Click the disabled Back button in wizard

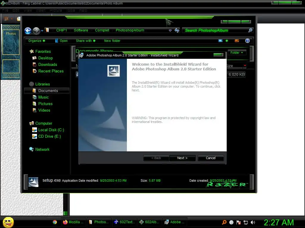click(156, 158)
